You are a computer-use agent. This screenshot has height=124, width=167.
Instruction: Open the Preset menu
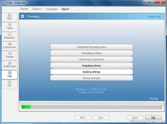pos(24,9)
